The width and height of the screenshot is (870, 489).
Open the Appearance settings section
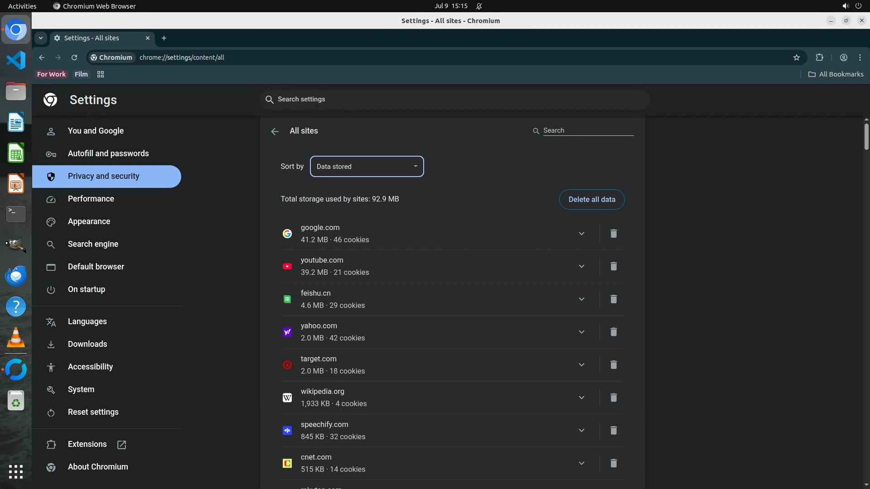(89, 221)
